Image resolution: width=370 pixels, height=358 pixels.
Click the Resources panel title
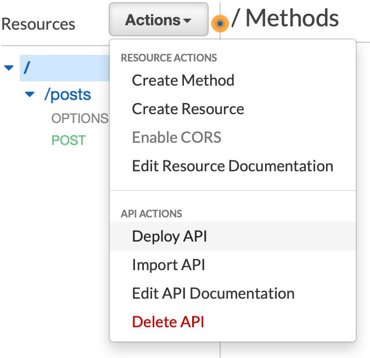(38, 24)
